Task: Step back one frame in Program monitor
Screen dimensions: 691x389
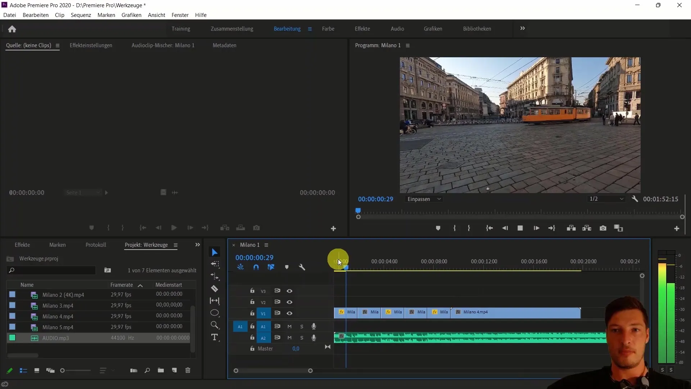Action: click(505, 228)
